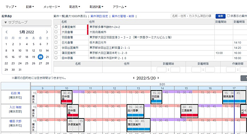Open the 案件項目 設定 link
The image size is (247, 134).
[99, 16]
